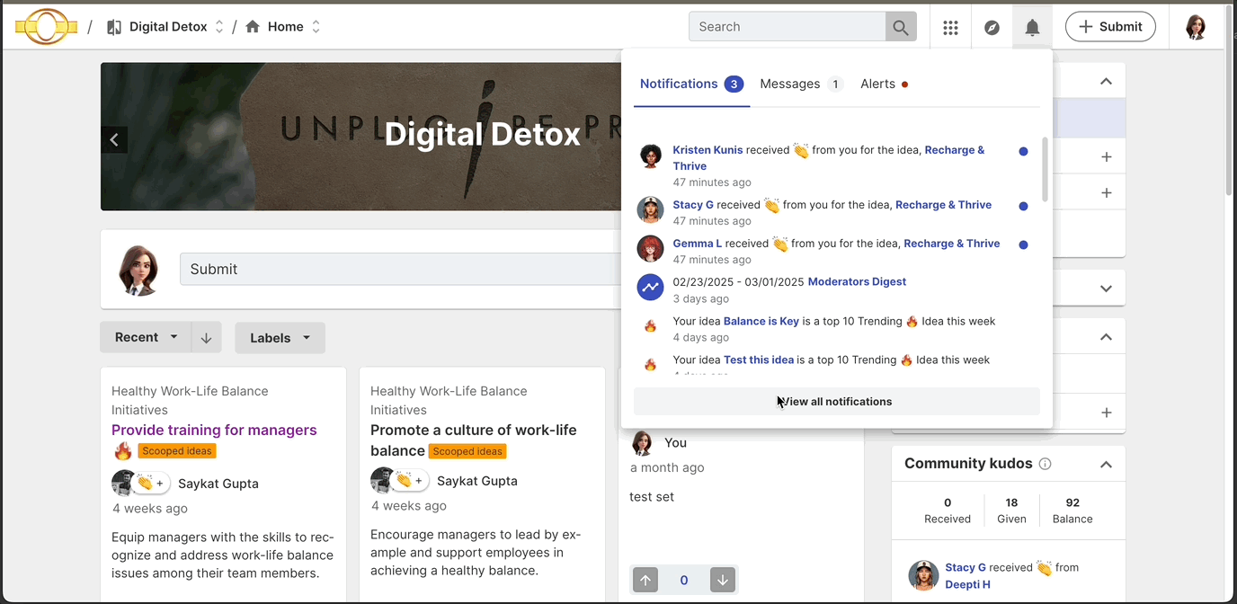Viewport: 1237px width, 604px height.
Task: Open the Moderators Digest link
Action: point(857,282)
